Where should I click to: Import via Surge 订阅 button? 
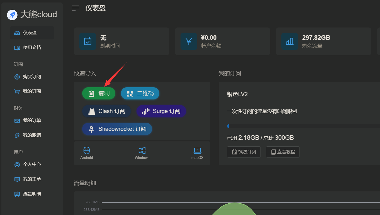click(x=161, y=111)
